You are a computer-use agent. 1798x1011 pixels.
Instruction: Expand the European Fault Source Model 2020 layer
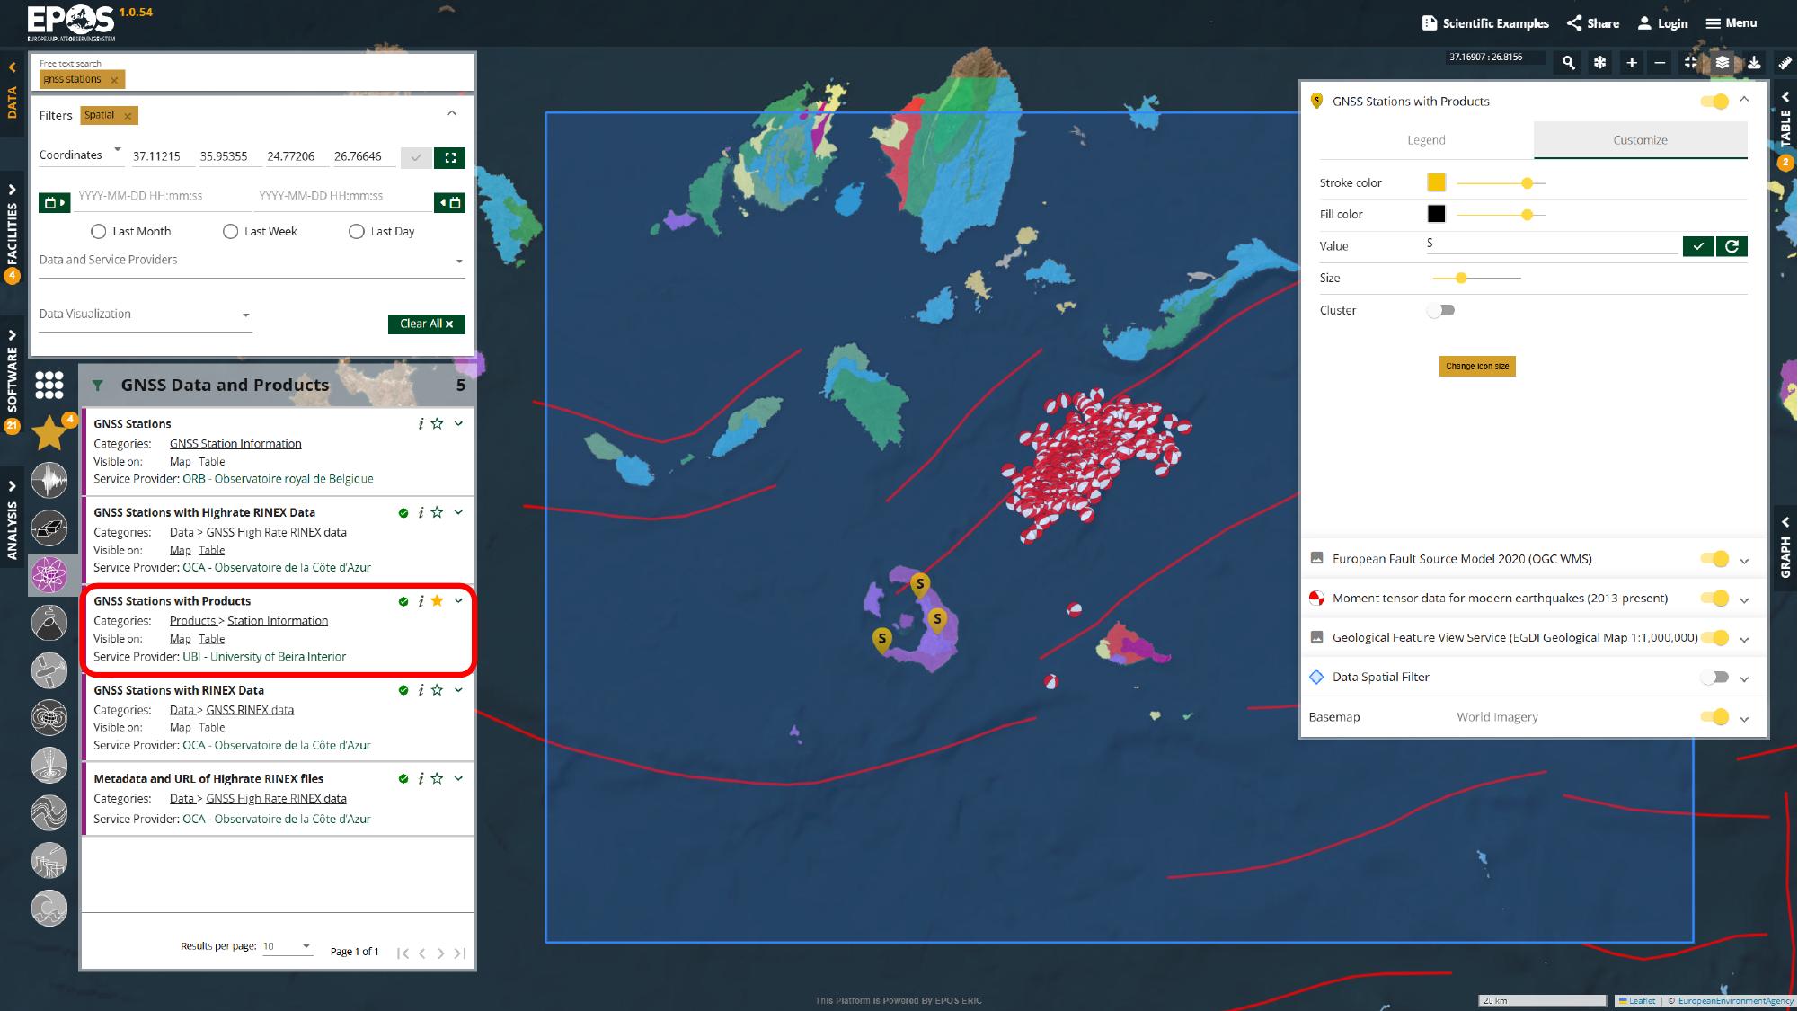pos(1744,559)
